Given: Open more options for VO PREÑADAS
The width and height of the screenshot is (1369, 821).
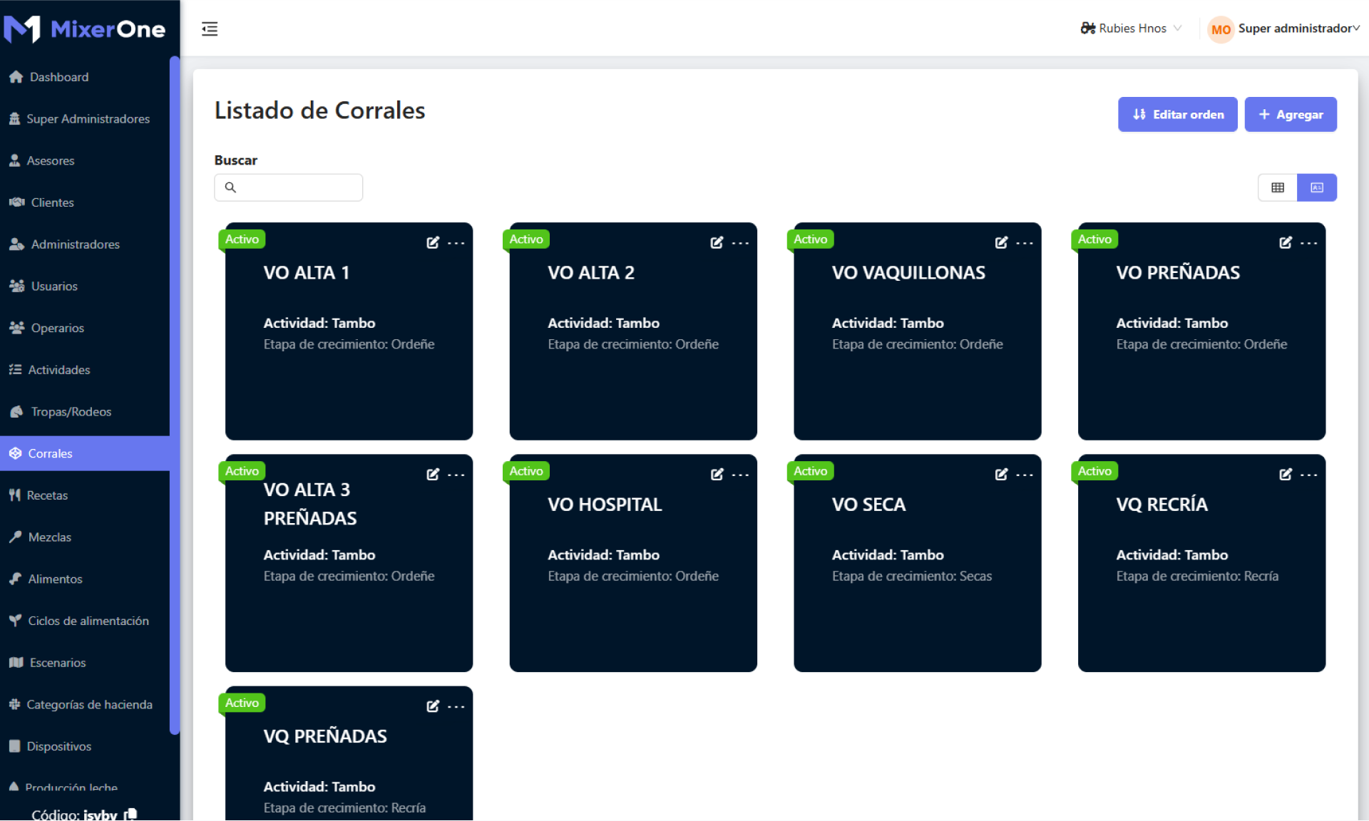Looking at the screenshot, I should point(1309,243).
